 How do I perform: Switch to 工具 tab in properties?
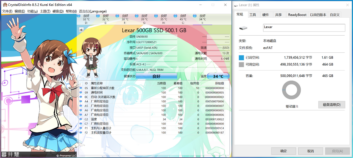(253, 15)
